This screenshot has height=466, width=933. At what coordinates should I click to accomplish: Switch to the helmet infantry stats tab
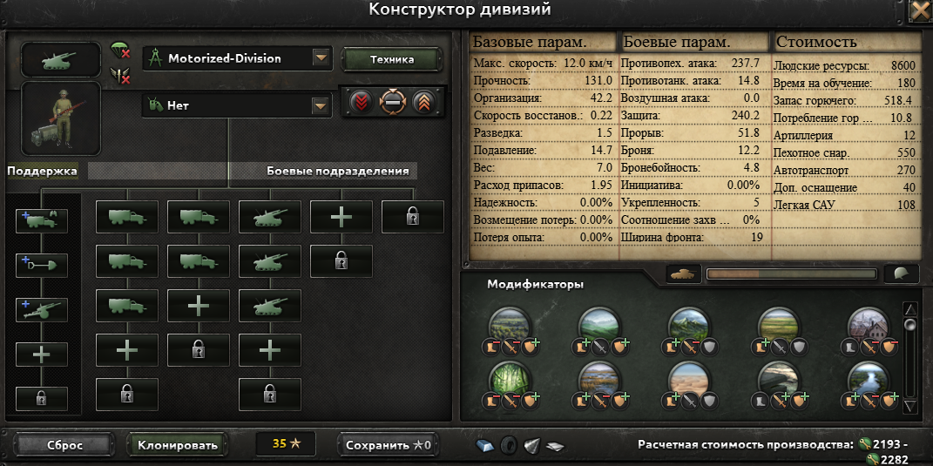click(900, 274)
